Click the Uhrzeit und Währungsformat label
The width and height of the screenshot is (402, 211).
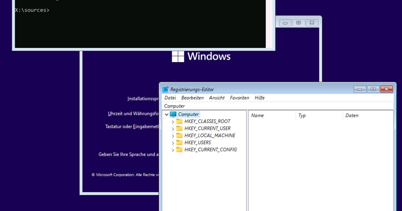pyautogui.click(x=133, y=114)
